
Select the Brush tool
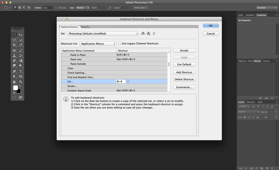point(21,51)
